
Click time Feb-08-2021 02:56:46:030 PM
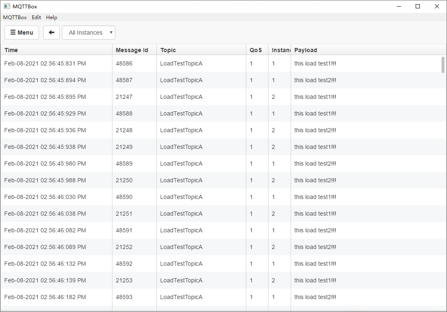tap(45, 197)
